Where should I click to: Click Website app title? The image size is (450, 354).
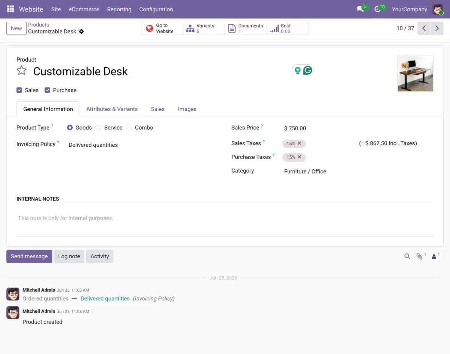coord(31,9)
